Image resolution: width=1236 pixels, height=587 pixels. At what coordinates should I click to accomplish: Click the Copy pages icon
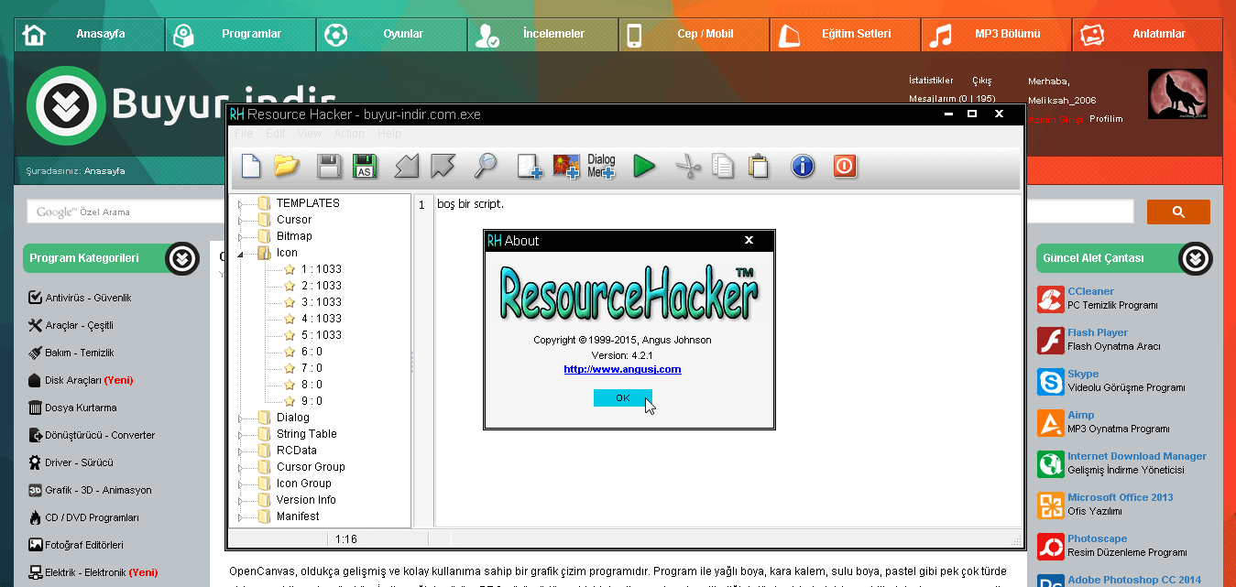(723, 166)
